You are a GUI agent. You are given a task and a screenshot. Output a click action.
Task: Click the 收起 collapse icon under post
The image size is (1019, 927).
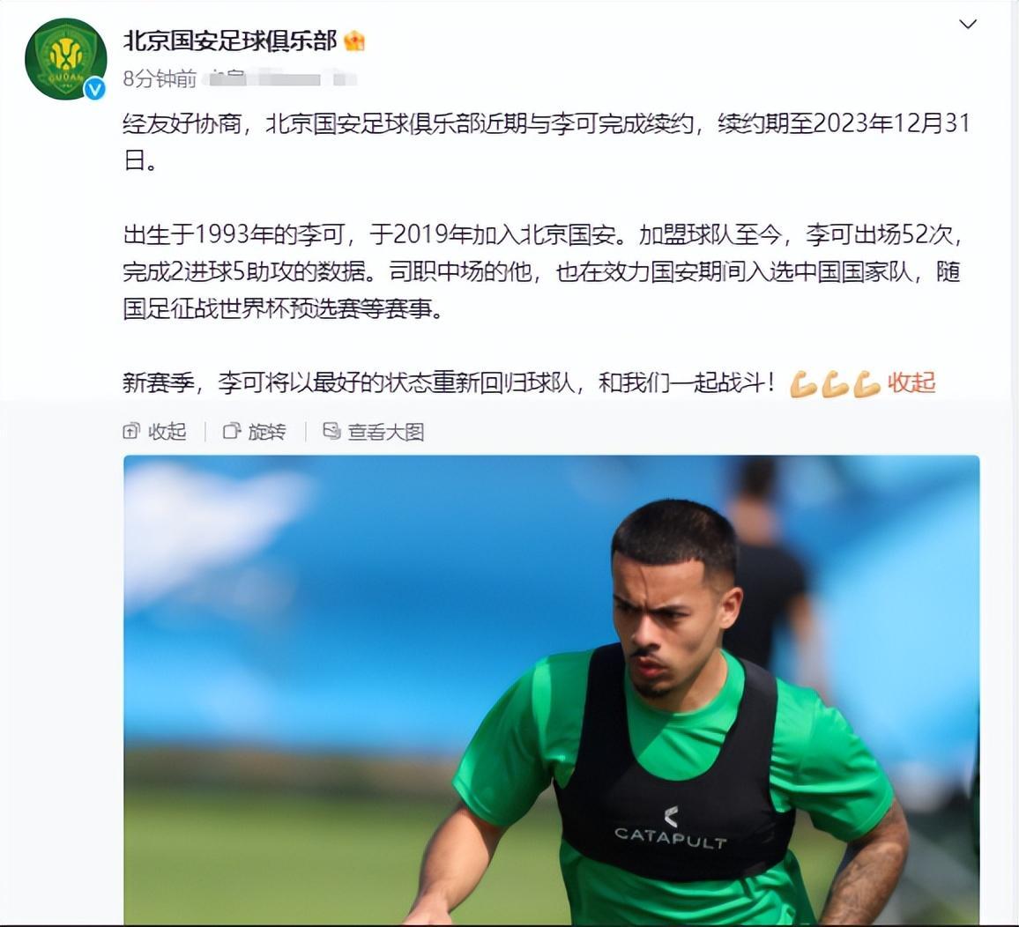click(131, 431)
